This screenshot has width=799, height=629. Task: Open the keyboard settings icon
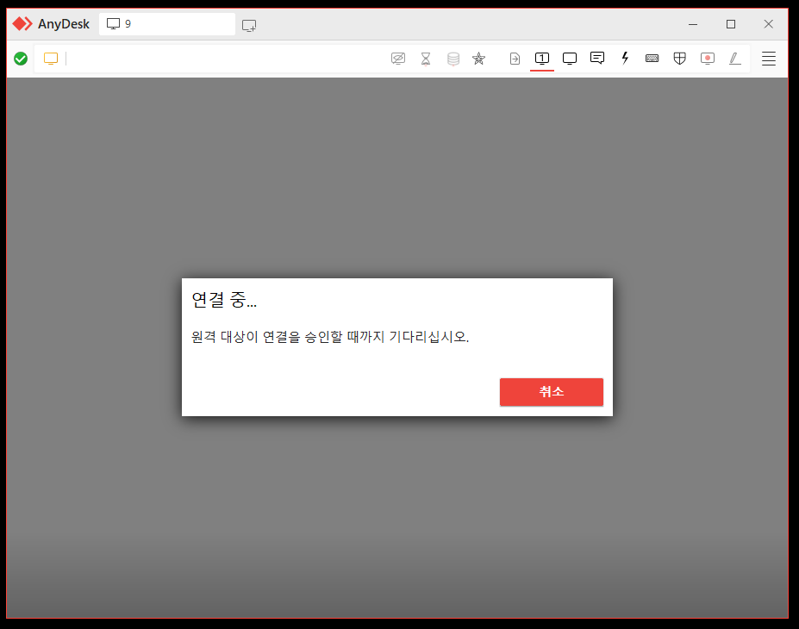652,59
